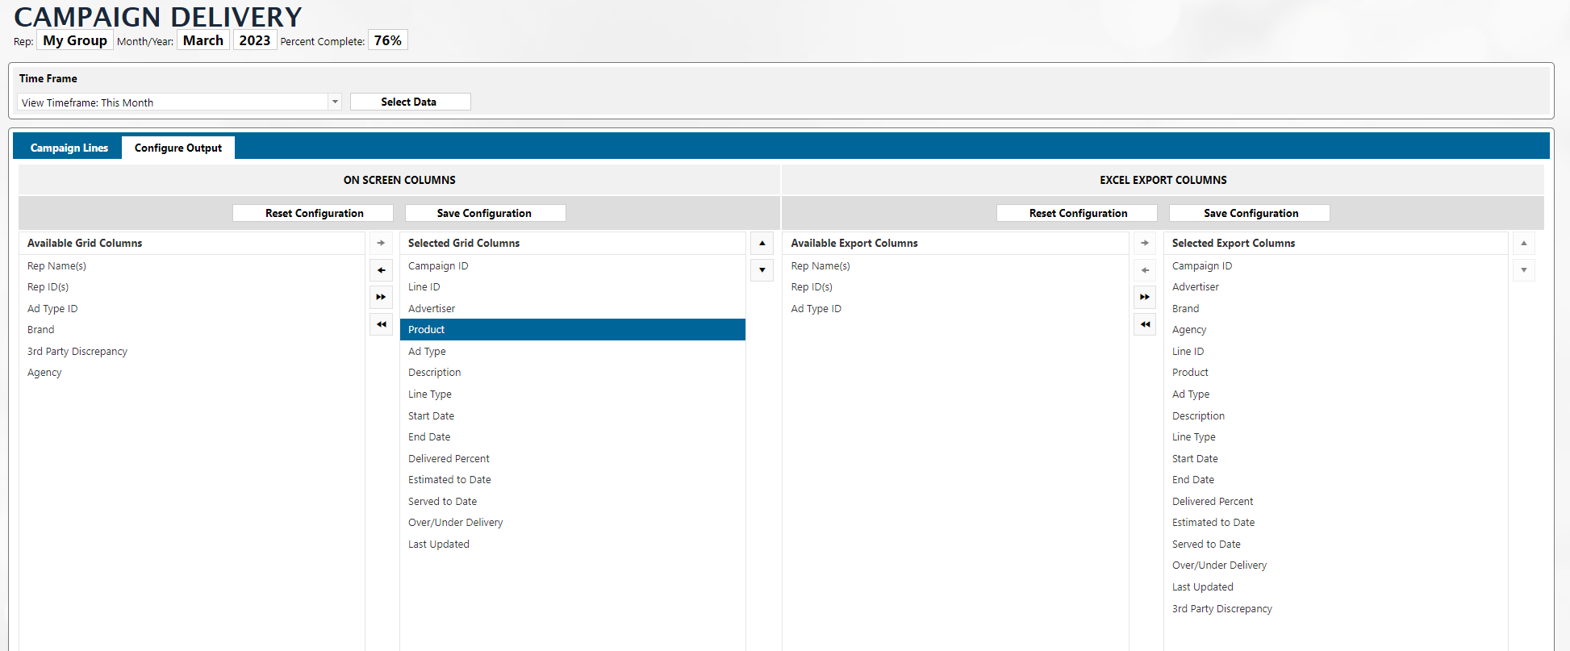The image size is (1570, 651).
Task: Select Delivered Percent in Selected Grid Columns
Action: (x=449, y=459)
